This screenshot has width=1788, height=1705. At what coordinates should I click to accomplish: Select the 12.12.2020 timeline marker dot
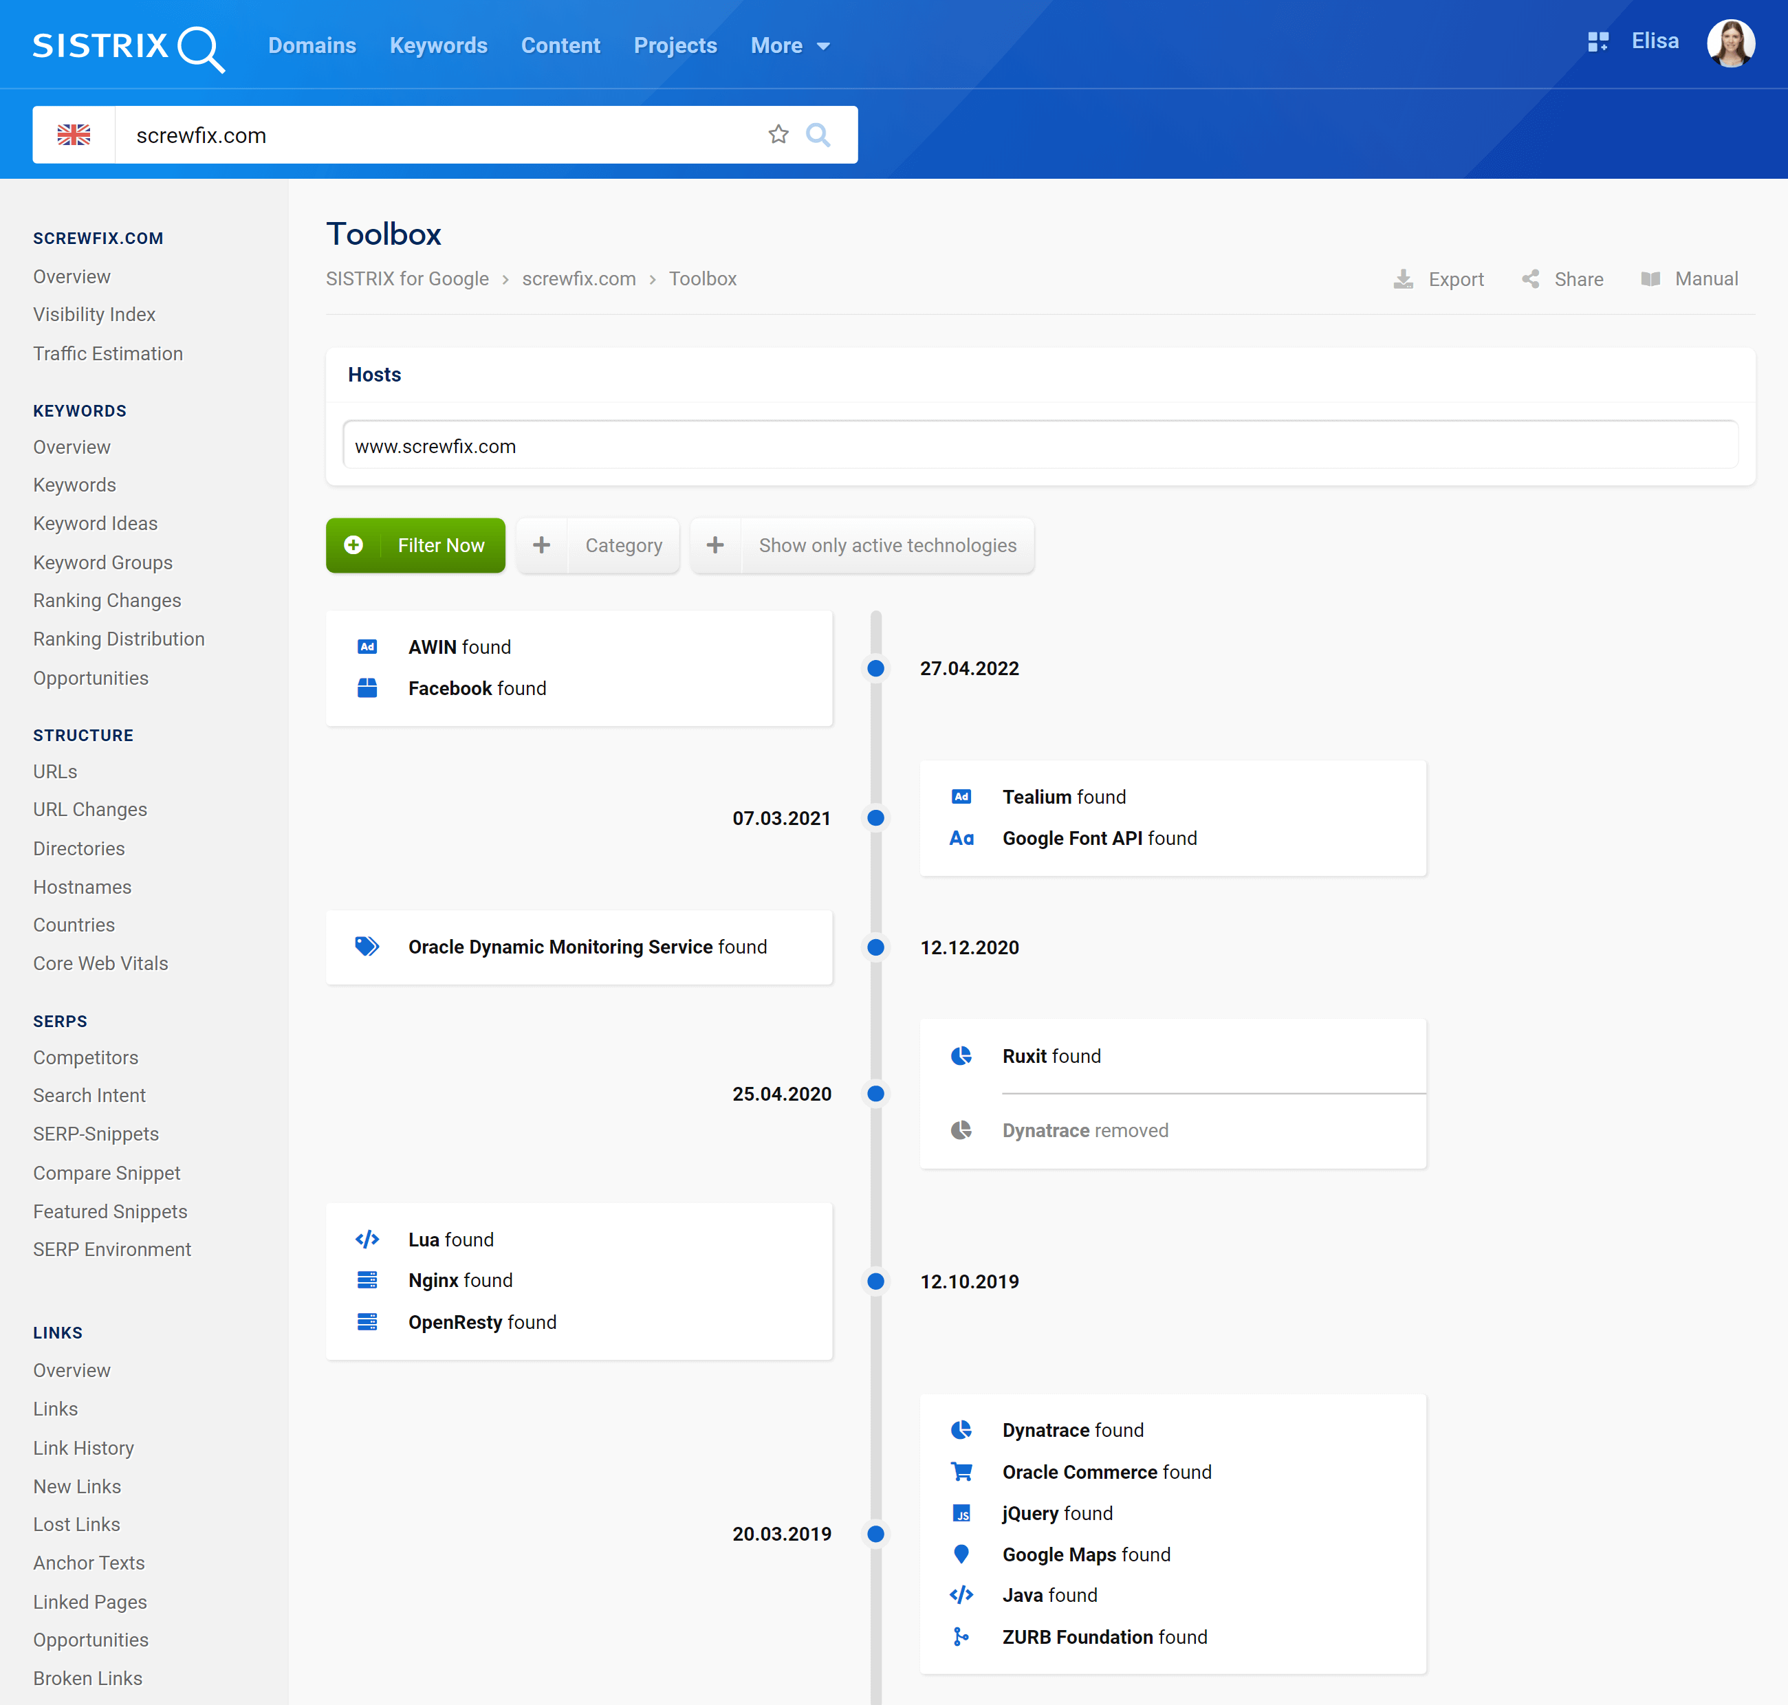click(875, 947)
